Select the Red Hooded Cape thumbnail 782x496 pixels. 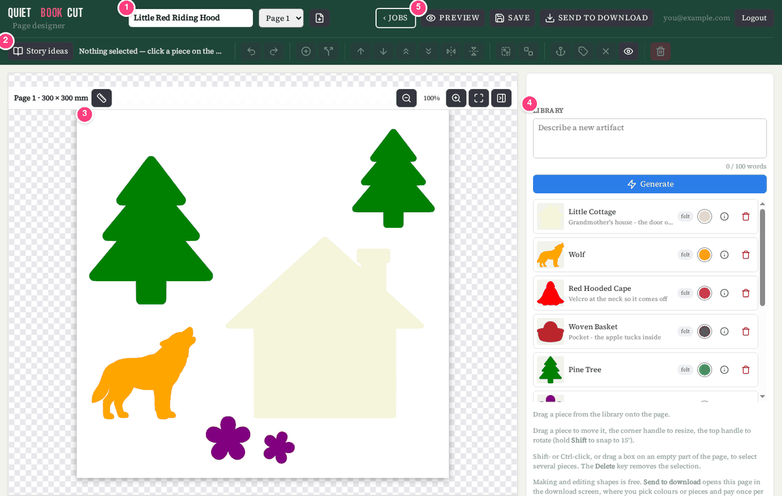550,293
